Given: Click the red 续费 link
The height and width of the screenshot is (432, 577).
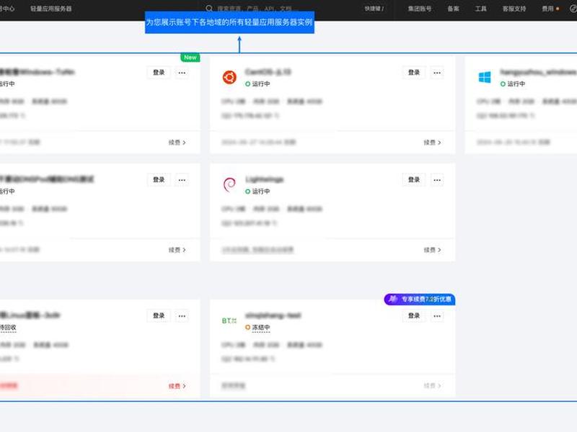Looking at the screenshot, I should [177, 386].
